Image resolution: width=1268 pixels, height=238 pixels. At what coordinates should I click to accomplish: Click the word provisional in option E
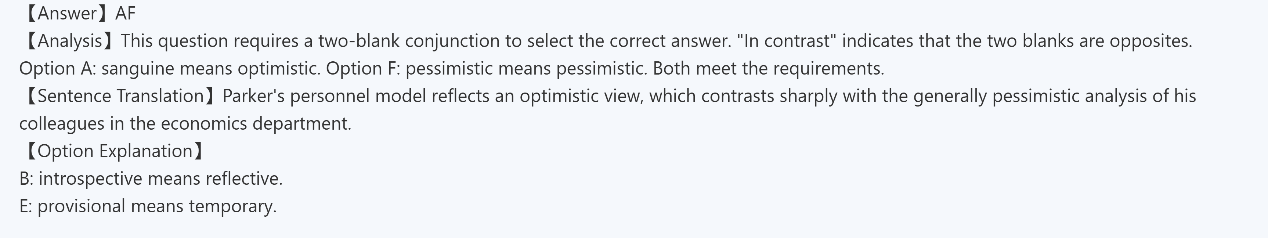(x=81, y=206)
